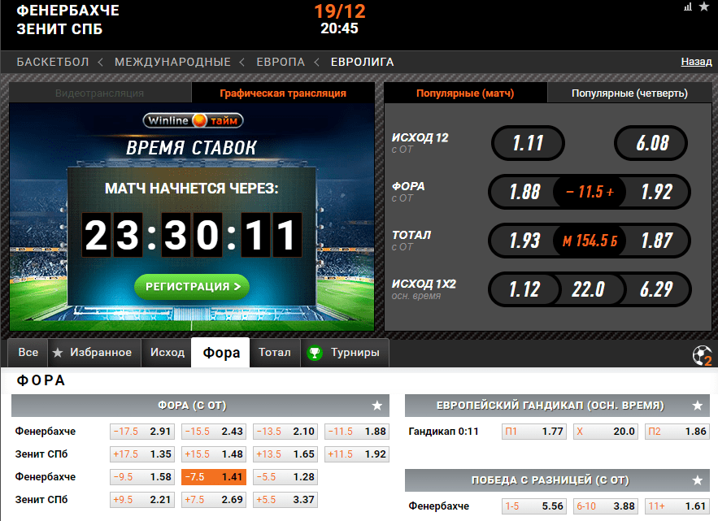Pick European handicap X at 20.0
This screenshot has height=521, width=718.
606,432
